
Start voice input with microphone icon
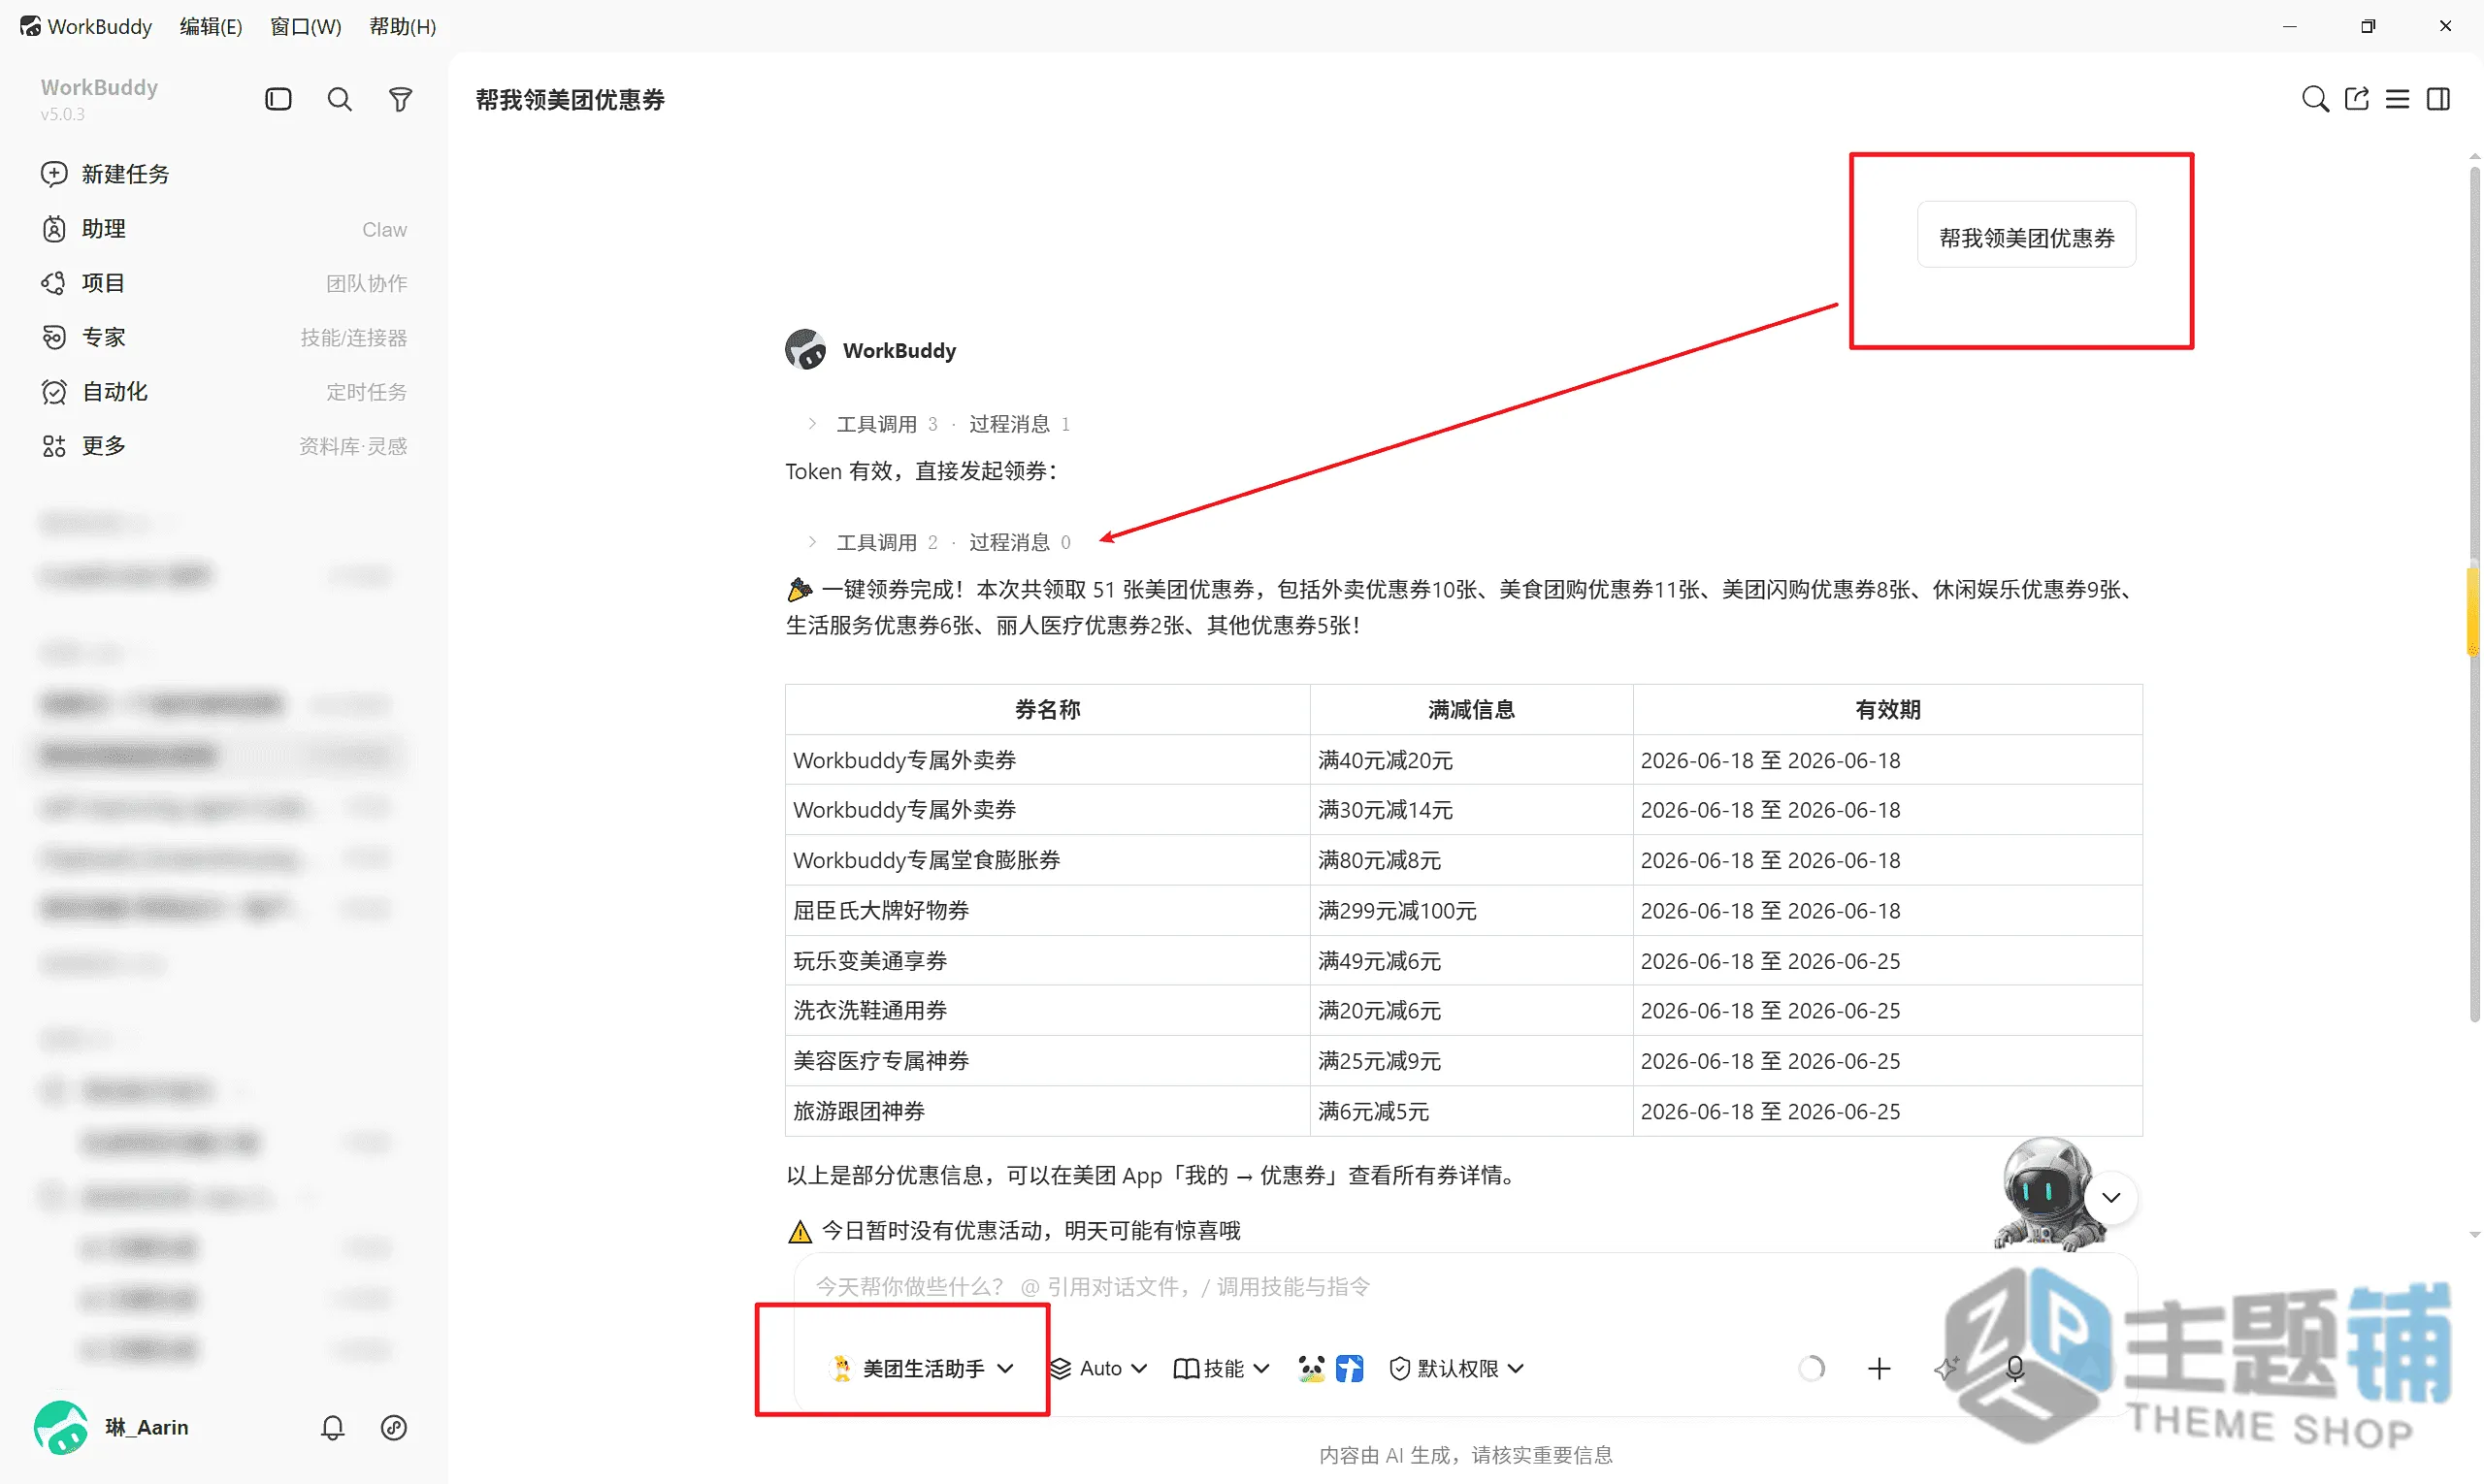2014,1368
